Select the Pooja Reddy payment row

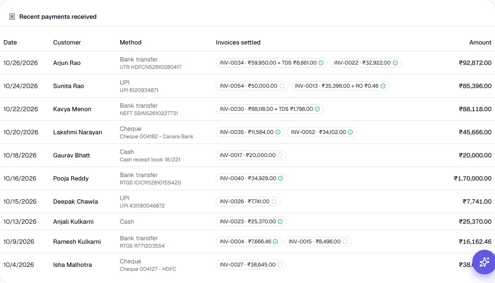coord(247,178)
